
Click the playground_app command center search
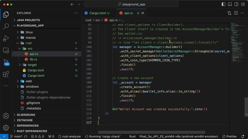131,4
